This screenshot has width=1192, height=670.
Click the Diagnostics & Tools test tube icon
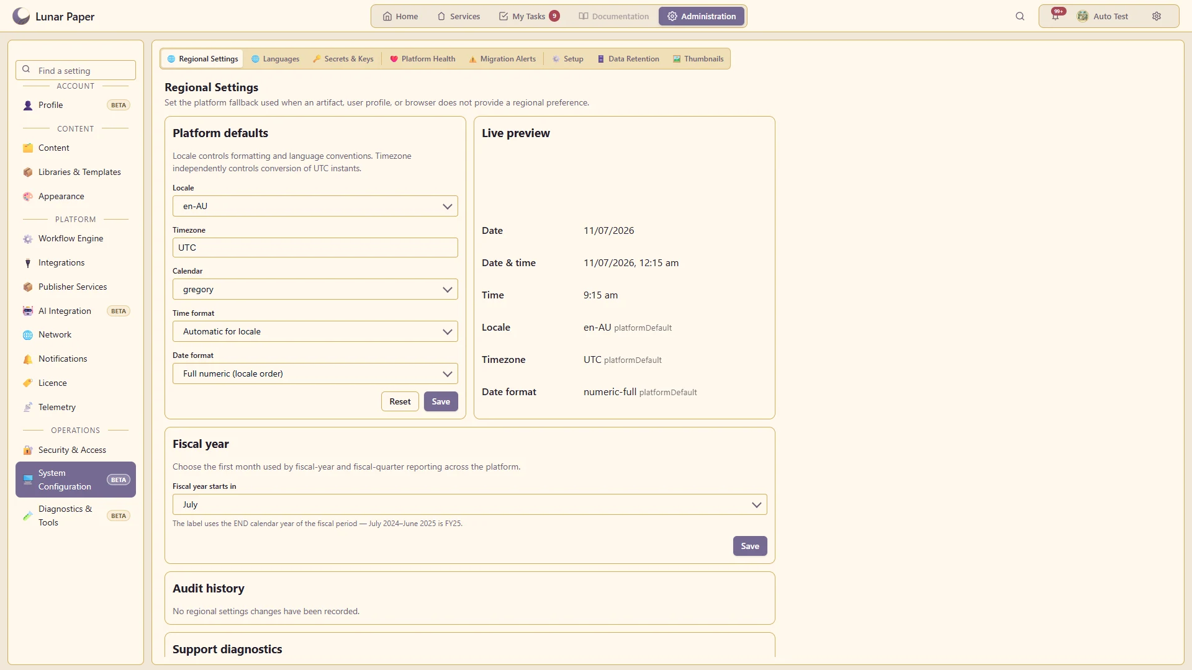pyautogui.click(x=28, y=516)
